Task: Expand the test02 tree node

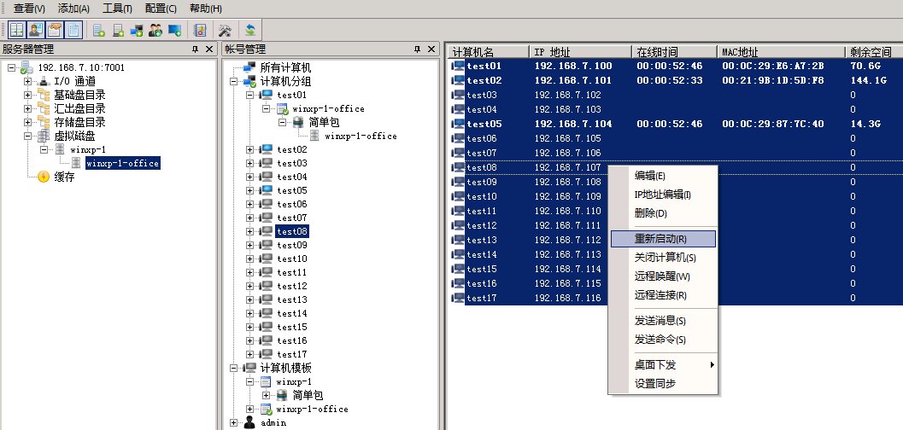Action: (x=250, y=149)
